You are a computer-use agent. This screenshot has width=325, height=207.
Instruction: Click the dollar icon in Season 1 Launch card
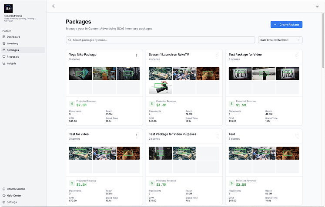pyautogui.click(x=152, y=104)
